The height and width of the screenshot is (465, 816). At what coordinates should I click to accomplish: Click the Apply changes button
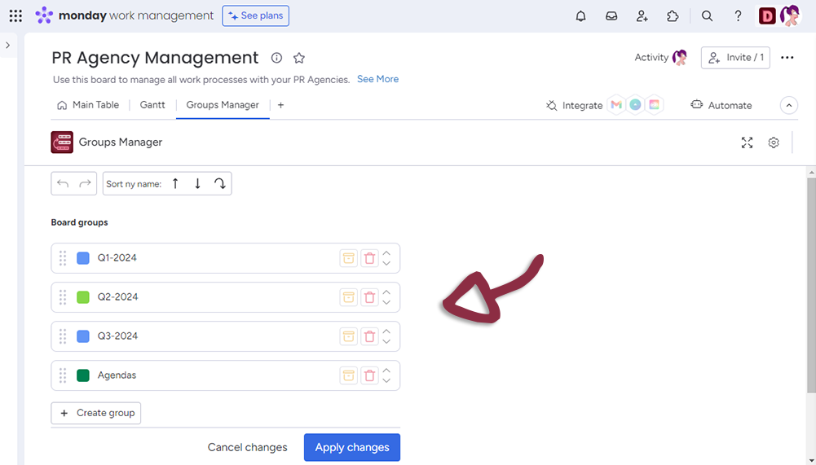(x=352, y=447)
